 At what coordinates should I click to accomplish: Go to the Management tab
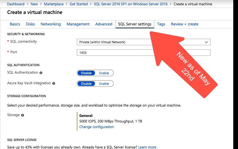click(78, 24)
